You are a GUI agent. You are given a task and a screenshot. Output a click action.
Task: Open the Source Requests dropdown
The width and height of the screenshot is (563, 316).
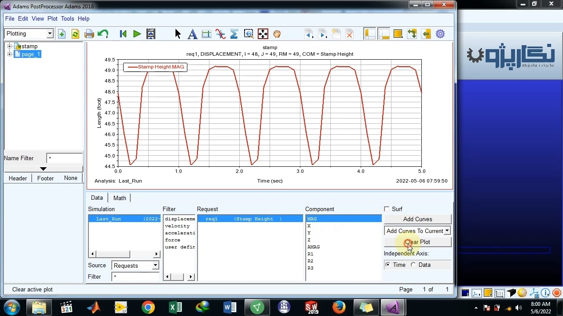coord(155,266)
